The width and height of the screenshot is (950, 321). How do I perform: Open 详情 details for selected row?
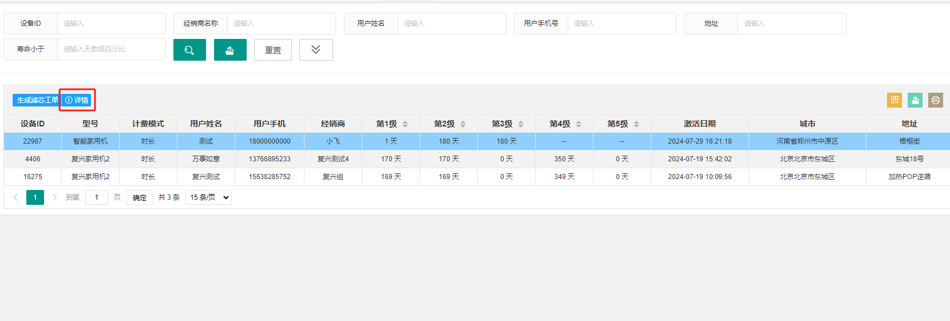[x=77, y=100]
